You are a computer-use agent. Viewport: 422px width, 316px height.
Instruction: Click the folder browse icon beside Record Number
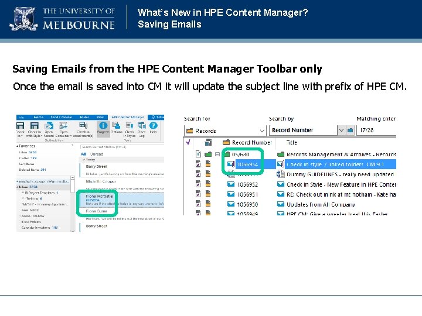[x=350, y=130]
